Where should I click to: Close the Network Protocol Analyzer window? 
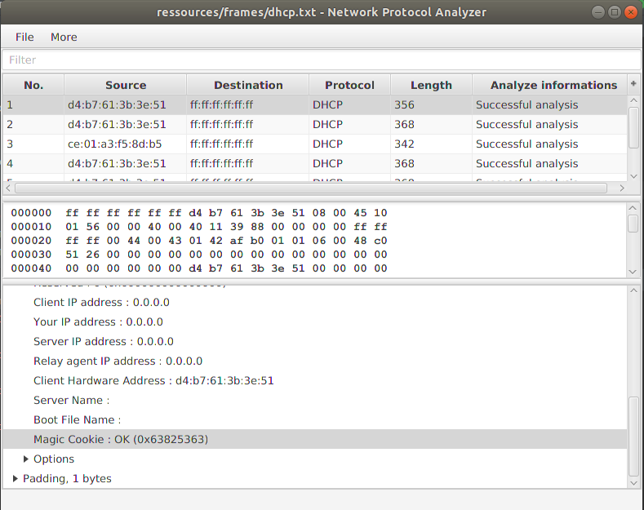click(630, 12)
